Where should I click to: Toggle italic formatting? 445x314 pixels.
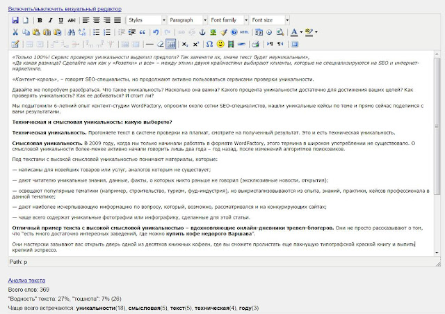[50, 20]
